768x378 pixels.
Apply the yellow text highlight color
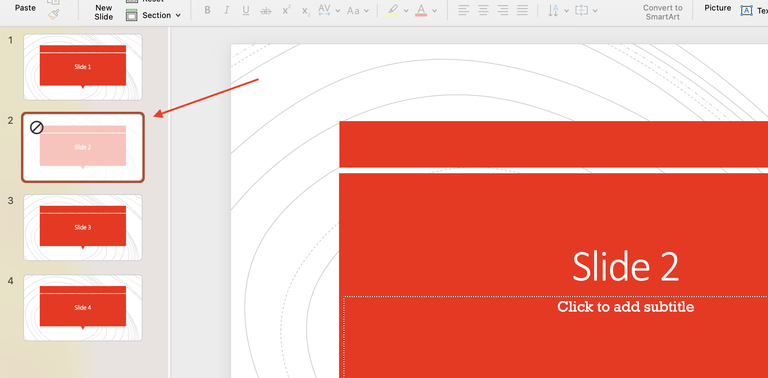coord(393,10)
